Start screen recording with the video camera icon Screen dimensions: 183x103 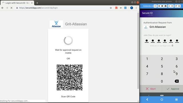click(162, 6)
